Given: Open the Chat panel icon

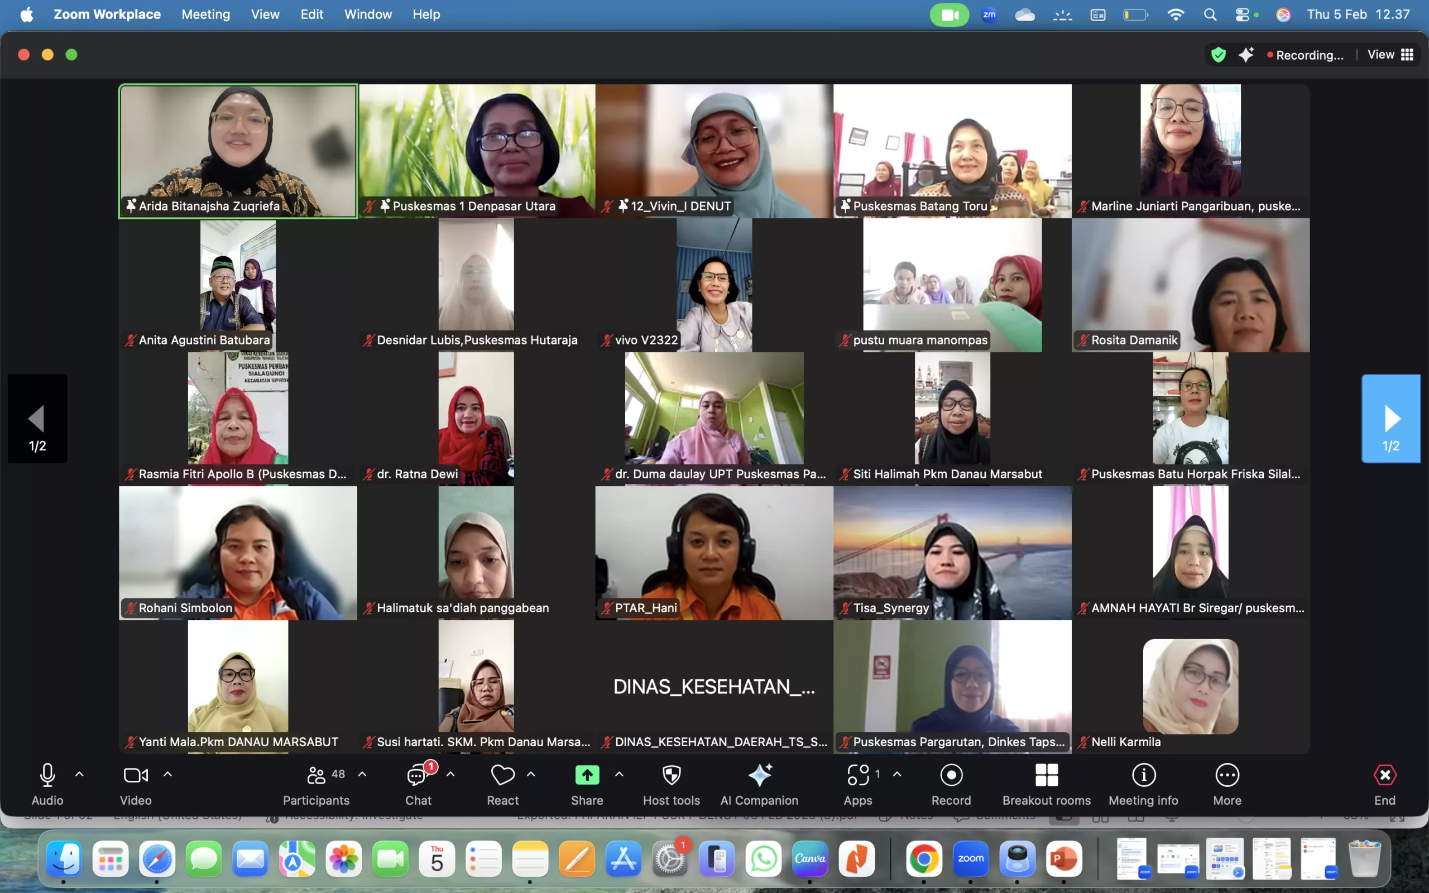Looking at the screenshot, I should tap(418, 775).
